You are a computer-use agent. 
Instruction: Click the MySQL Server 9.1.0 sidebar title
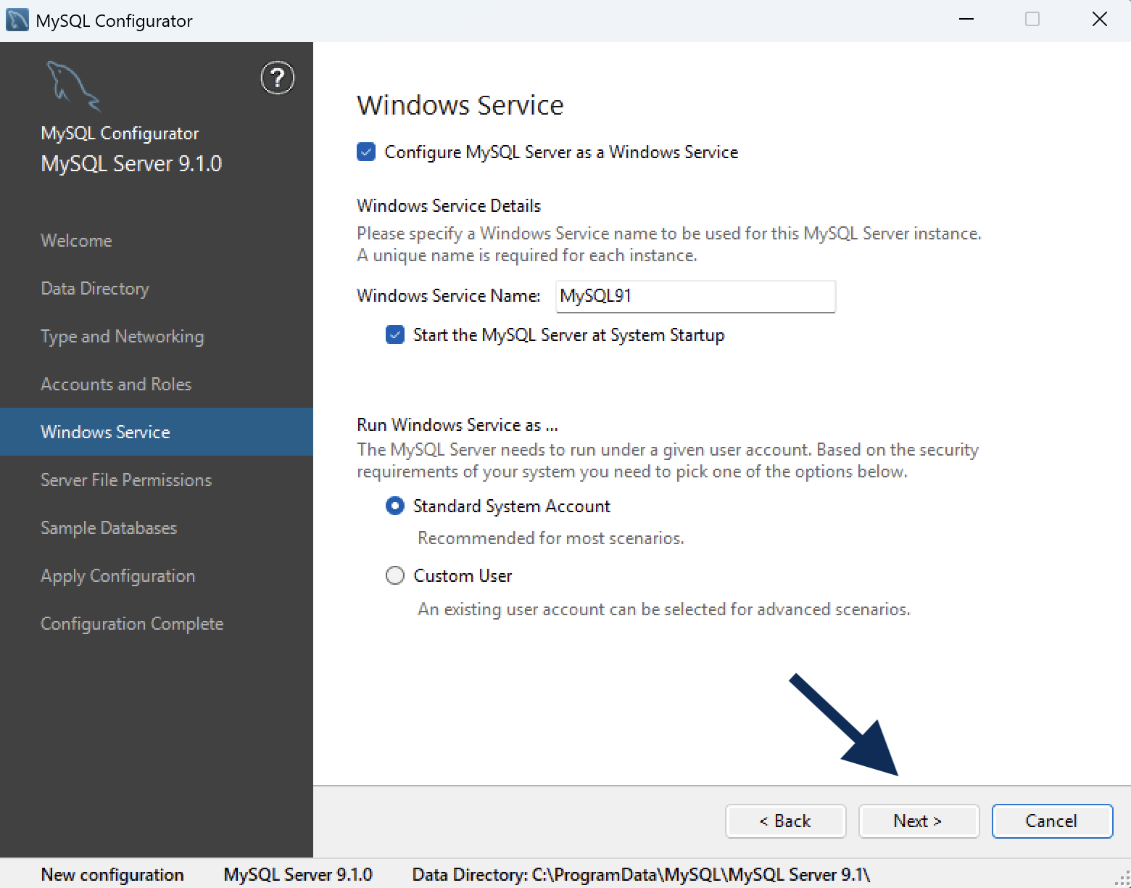[131, 164]
